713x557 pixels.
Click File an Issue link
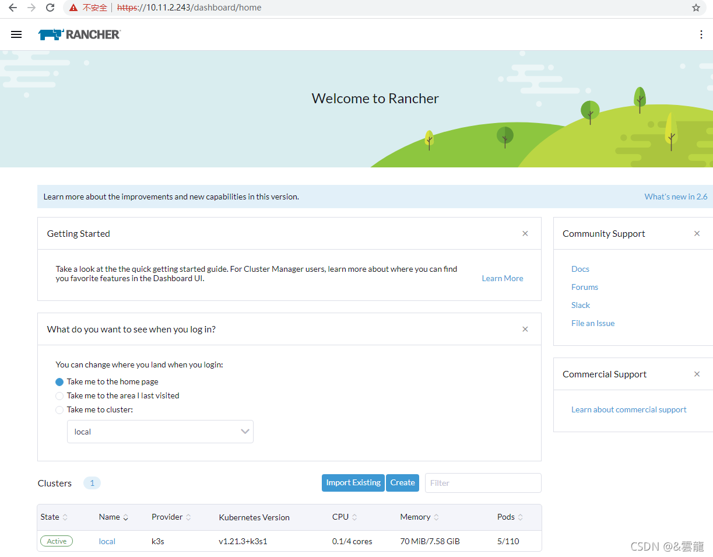tap(593, 323)
